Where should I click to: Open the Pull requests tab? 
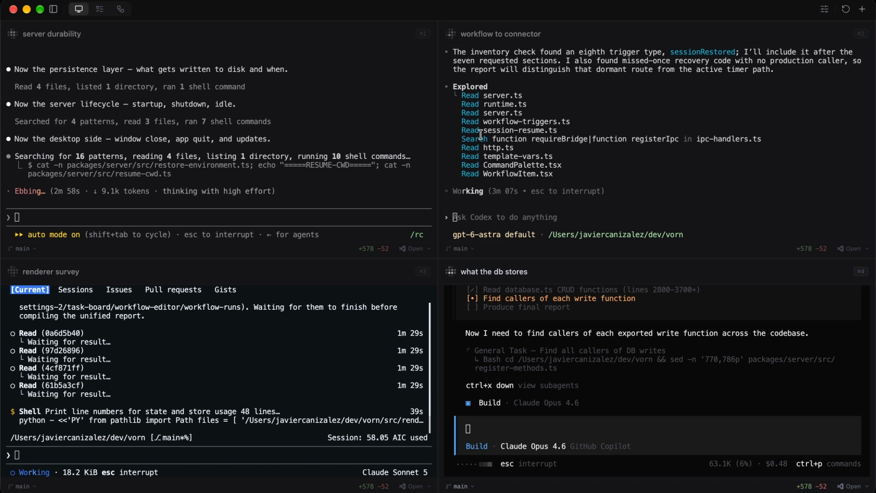173,290
